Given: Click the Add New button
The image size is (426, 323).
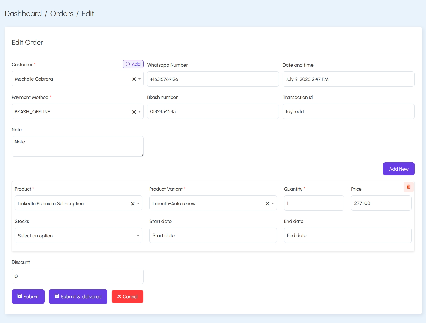Looking at the screenshot, I should (x=399, y=169).
